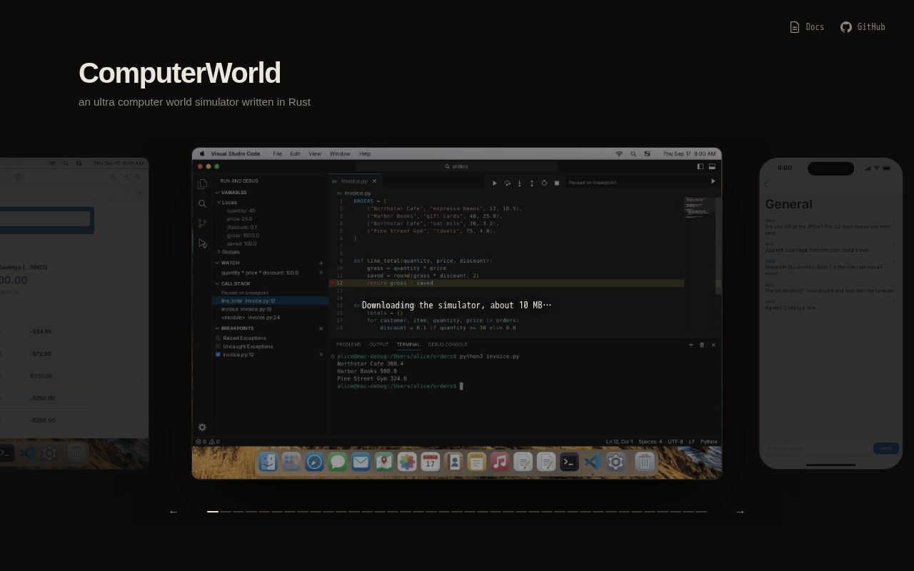Enable the Uncaught Exceptions breakpoint checkbox

point(219,346)
